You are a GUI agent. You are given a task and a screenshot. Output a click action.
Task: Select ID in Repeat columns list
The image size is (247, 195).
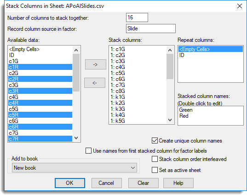(211, 55)
